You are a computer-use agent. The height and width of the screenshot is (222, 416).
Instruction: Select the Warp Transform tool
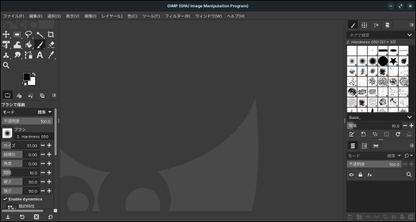coord(17,45)
